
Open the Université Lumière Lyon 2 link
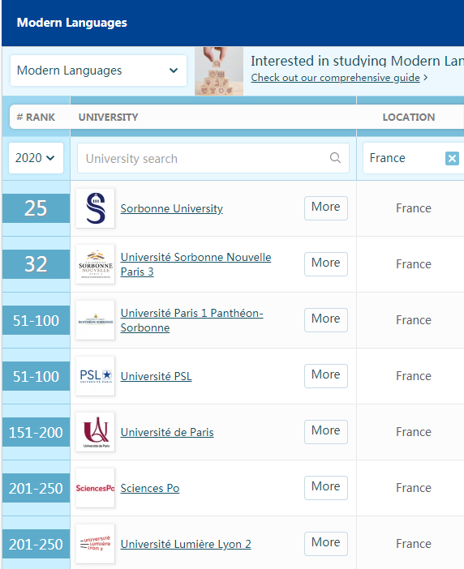186,544
